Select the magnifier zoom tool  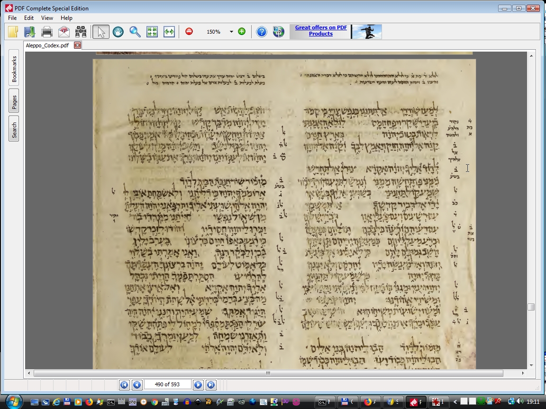(135, 32)
